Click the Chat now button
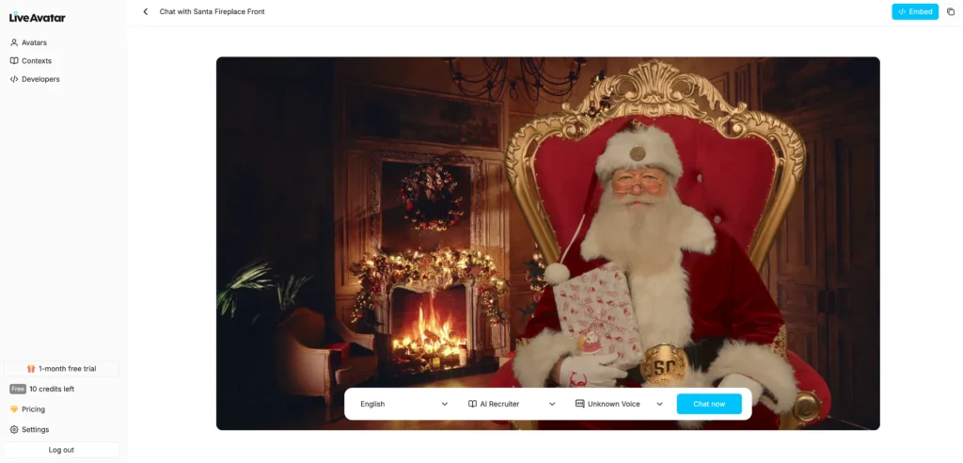Viewport: 963px width, 463px height. [x=709, y=404]
